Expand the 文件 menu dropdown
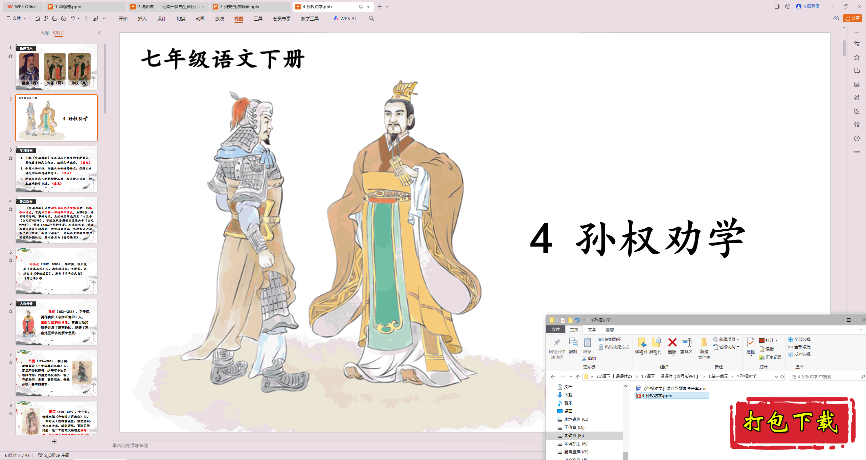866x460 pixels. coord(17,19)
